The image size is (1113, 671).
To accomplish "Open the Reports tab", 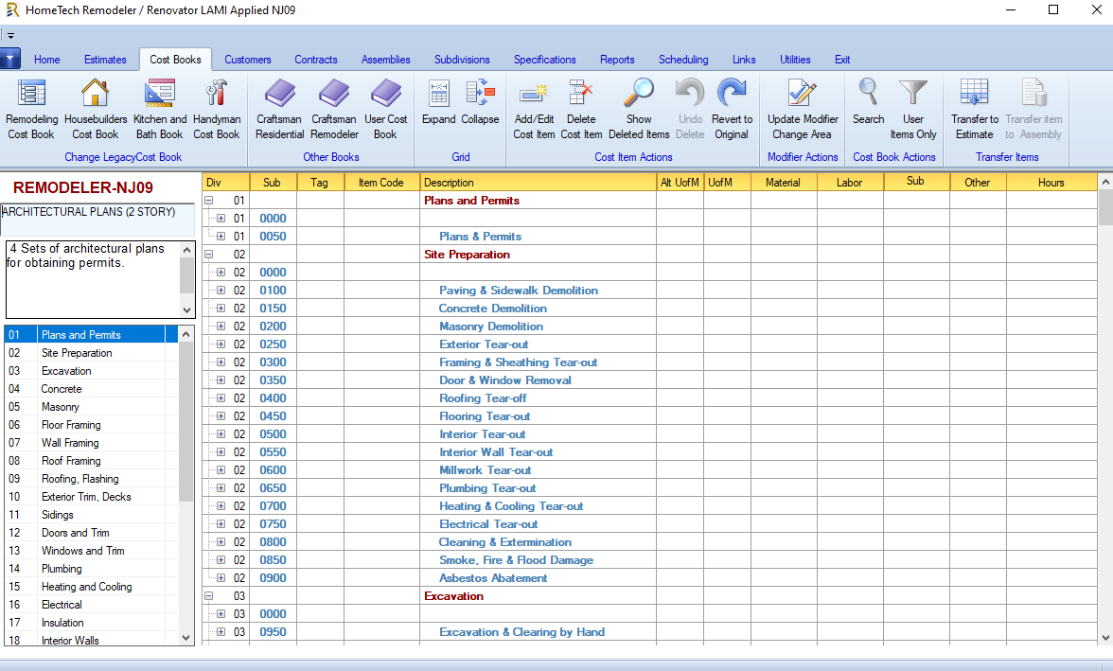I will pos(617,60).
